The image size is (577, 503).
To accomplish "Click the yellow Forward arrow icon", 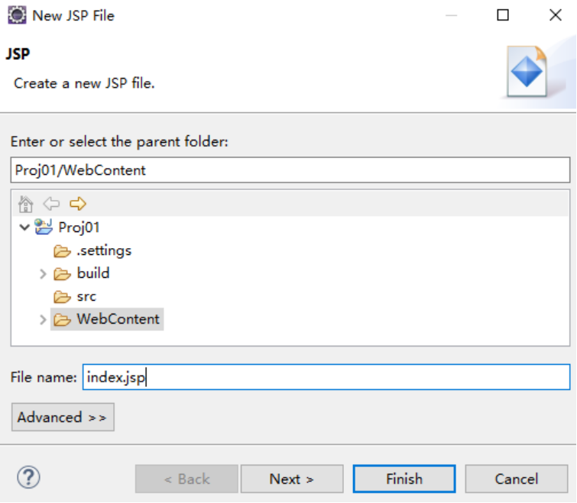I will tap(78, 204).
